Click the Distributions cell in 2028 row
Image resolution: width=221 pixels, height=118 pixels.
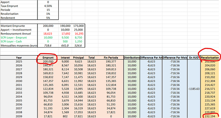point(132,73)
